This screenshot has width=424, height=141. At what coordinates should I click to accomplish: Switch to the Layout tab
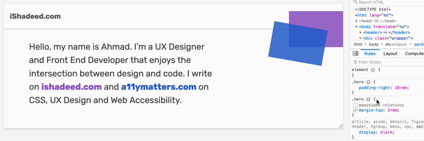click(390, 54)
